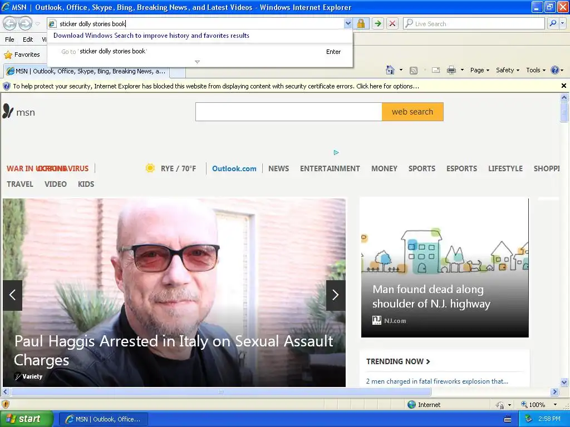Go to the TRAVEL section
Screen dimensions: 570x427
tap(20, 184)
